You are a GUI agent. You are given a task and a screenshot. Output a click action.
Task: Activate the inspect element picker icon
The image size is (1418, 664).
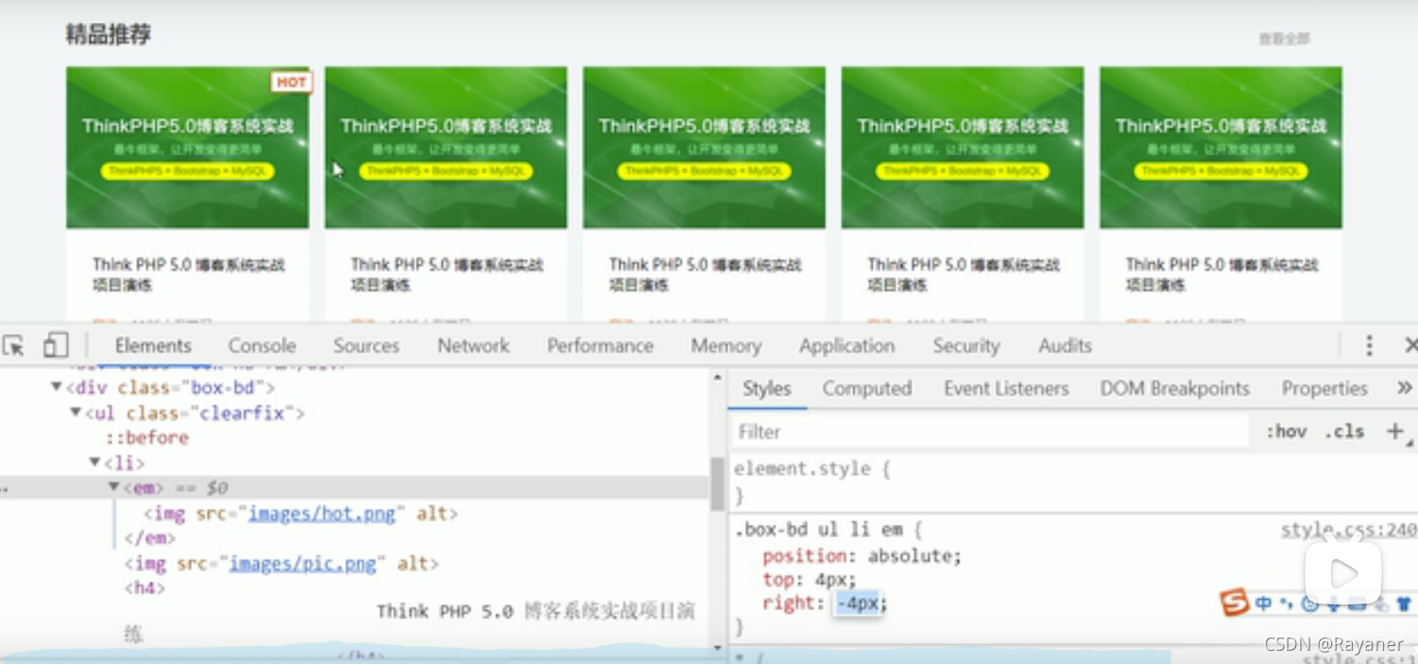[x=13, y=346]
